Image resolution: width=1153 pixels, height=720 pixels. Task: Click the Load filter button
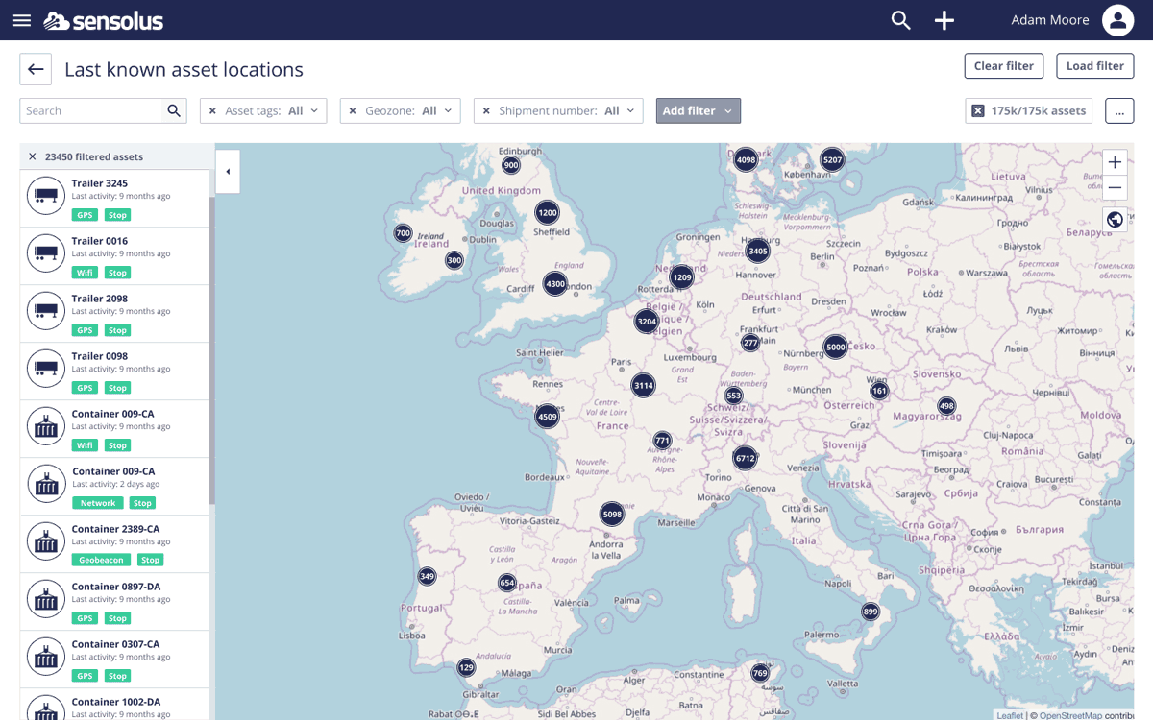click(1095, 66)
